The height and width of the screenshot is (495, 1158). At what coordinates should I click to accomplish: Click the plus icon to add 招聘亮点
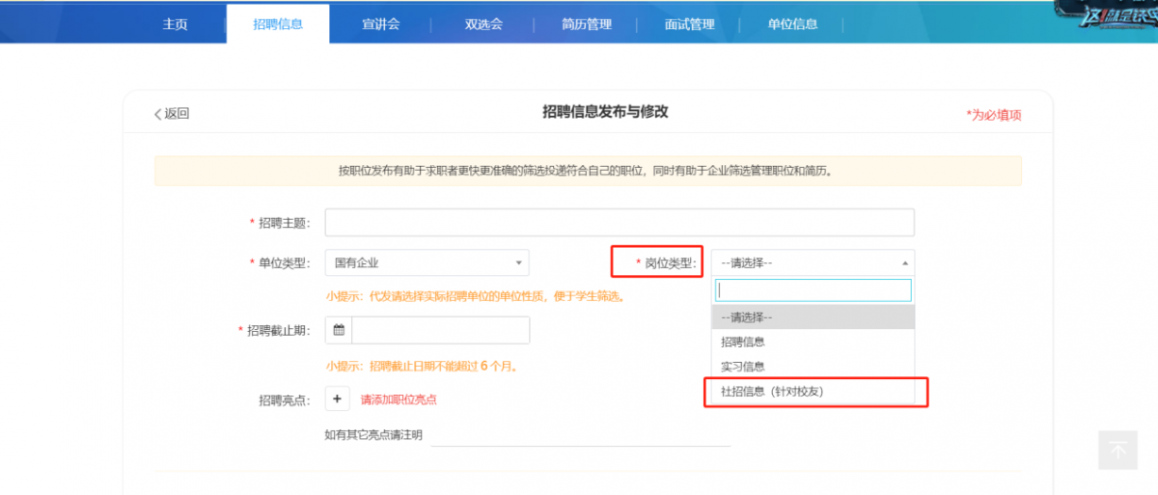coord(338,399)
